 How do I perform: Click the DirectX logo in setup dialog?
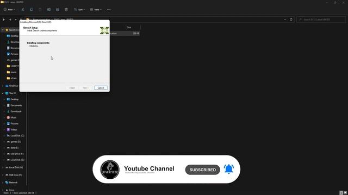104,30
